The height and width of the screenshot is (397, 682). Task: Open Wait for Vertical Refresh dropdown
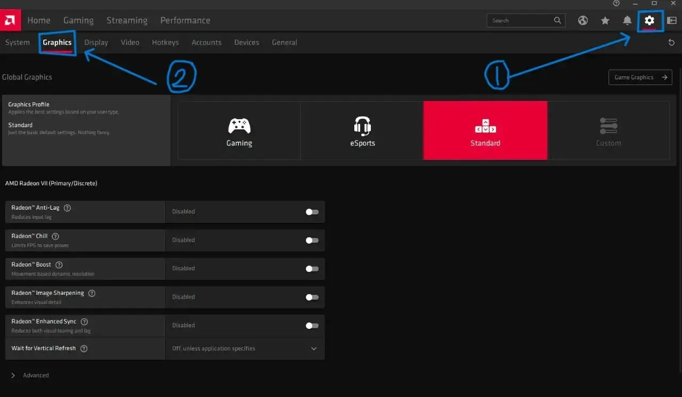pos(313,349)
